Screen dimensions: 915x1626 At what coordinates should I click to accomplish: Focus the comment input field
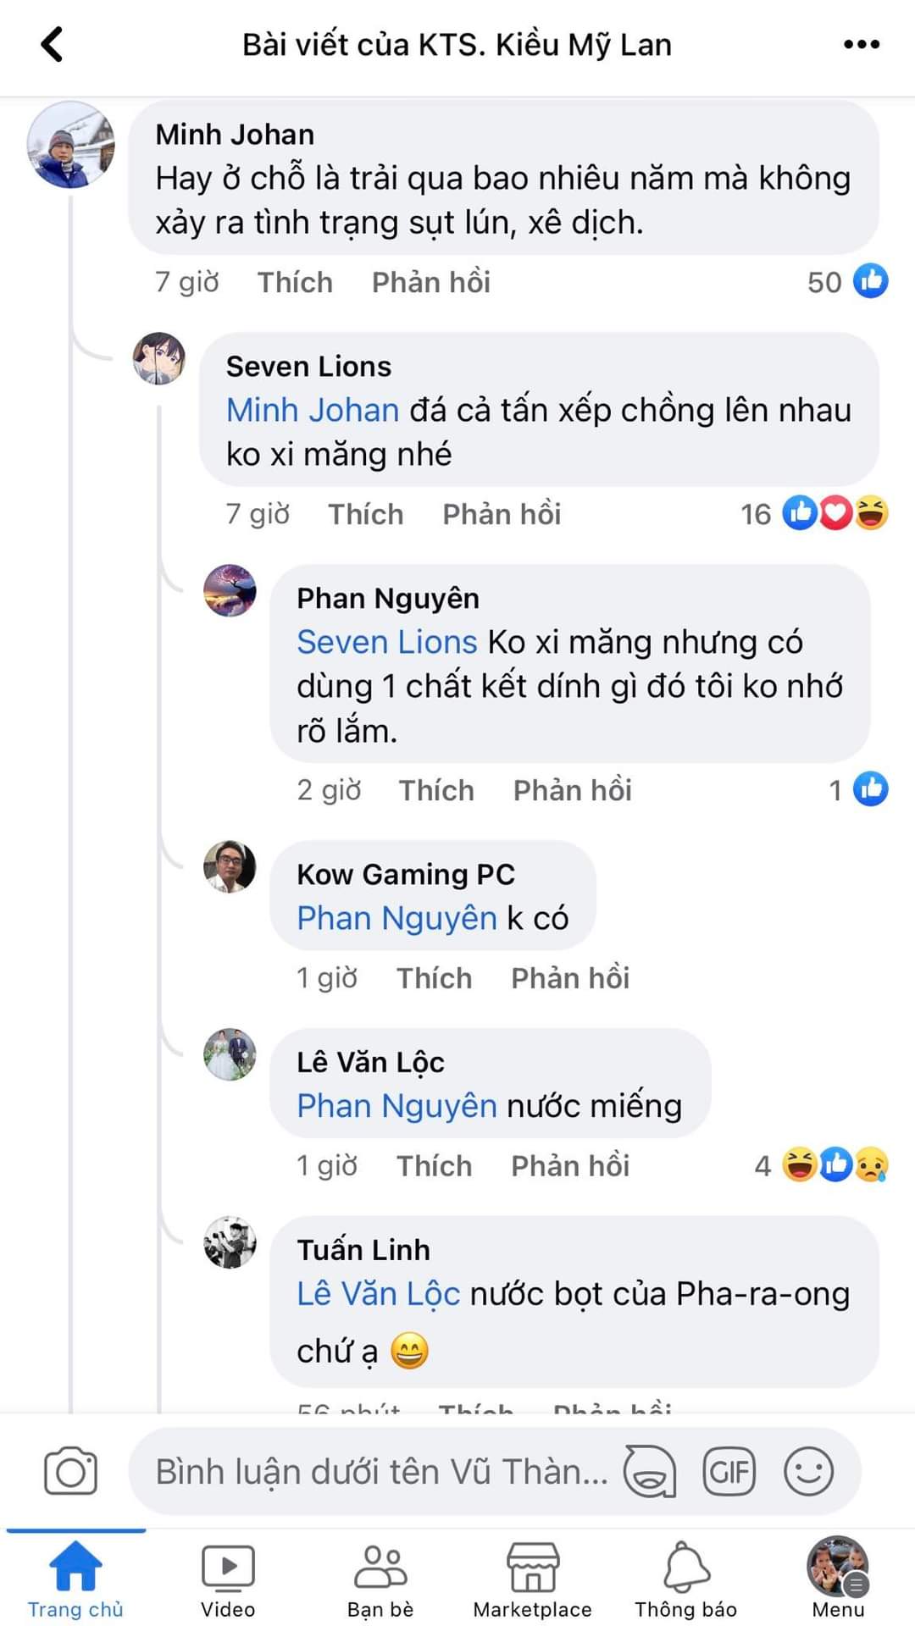click(x=381, y=1471)
